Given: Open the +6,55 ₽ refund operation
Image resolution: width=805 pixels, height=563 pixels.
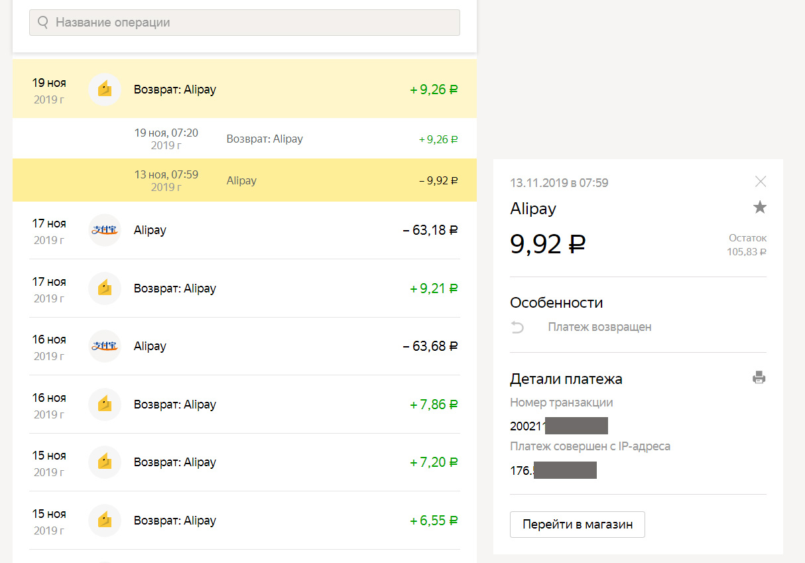Looking at the screenshot, I should pyautogui.click(x=245, y=521).
